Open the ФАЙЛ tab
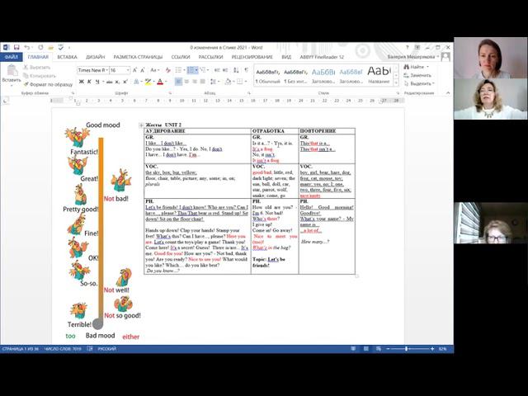 [x=11, y=57]
